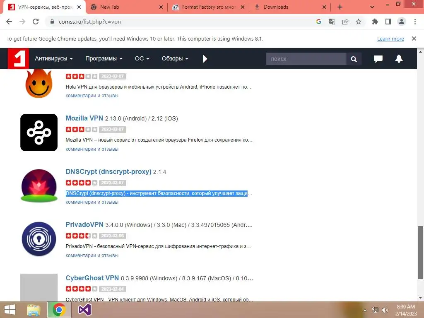The height and width of the screenshot is (318, 424).
Task: Open the Mozilla VPN title link
Action: (x=84, y=118)
